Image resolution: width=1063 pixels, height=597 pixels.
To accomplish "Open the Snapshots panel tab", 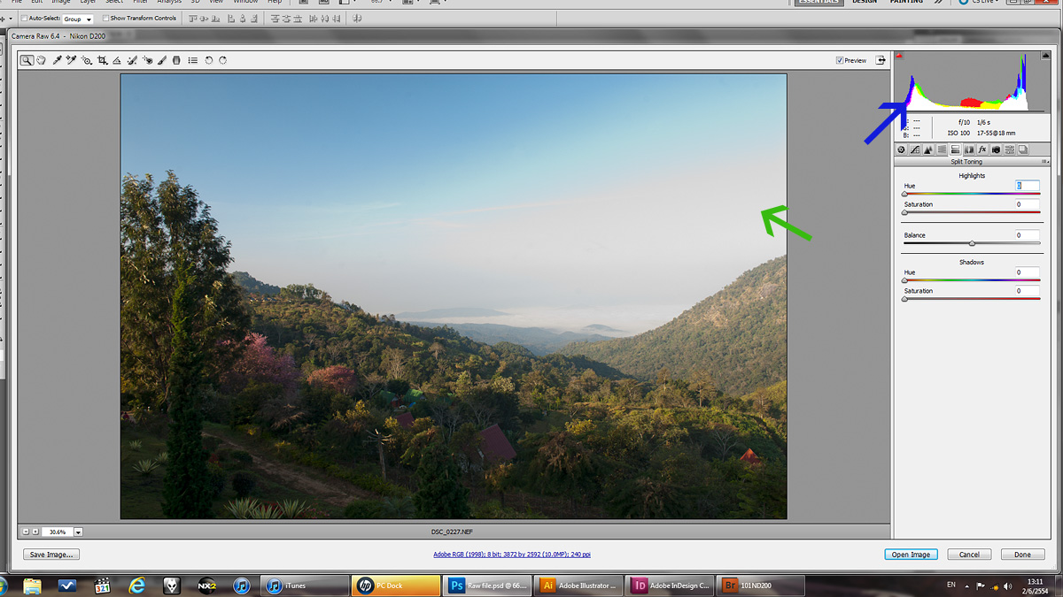I will (x=1022, y=149).
